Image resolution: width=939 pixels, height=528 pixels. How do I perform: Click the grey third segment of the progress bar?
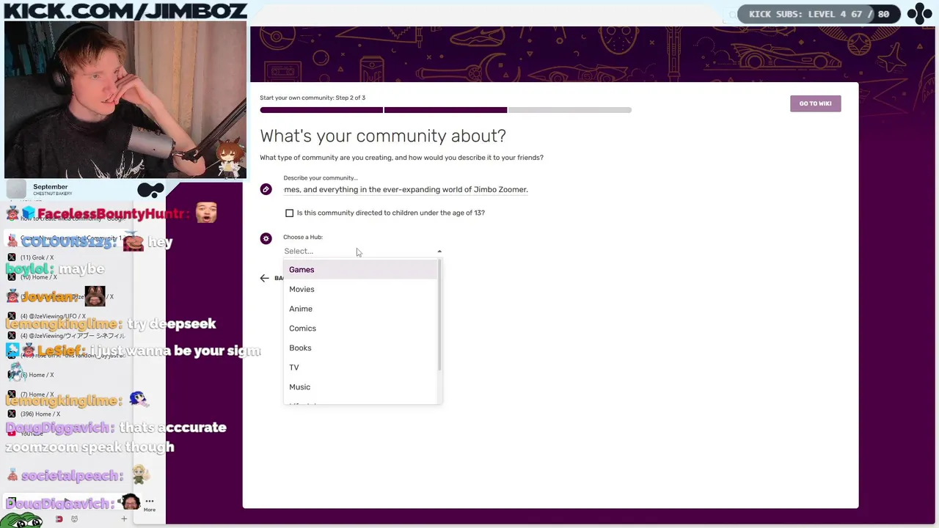pyautogui.click(x=570, y=110)
